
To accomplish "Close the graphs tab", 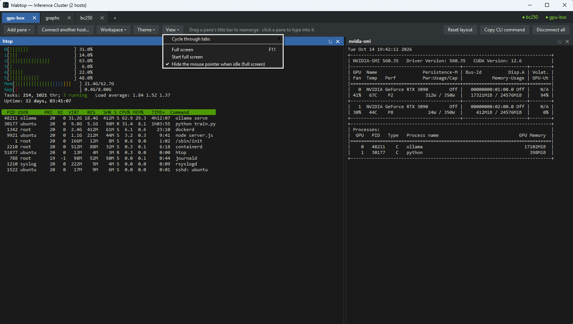I will coord(69,18).
